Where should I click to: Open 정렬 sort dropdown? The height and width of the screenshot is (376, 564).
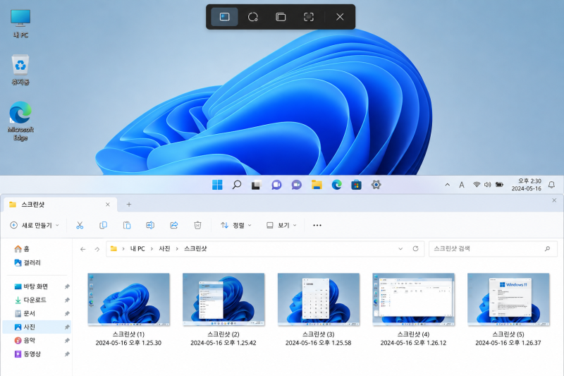click(236, 225)
